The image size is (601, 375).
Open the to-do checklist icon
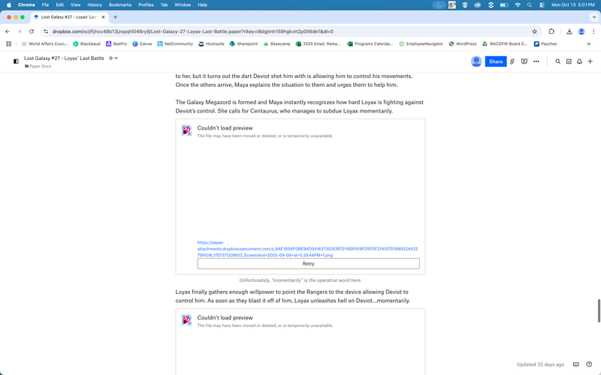pos(569,61)
